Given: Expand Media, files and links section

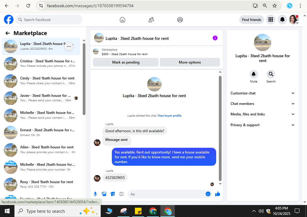Looking at the screenshot, I should pos(262,114).
